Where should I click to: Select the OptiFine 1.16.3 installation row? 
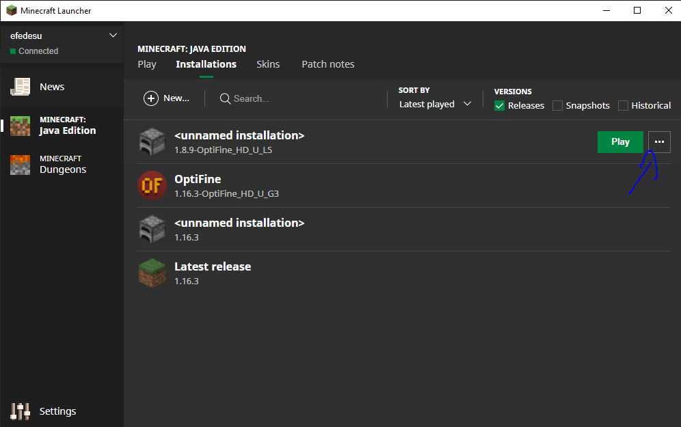404,186
